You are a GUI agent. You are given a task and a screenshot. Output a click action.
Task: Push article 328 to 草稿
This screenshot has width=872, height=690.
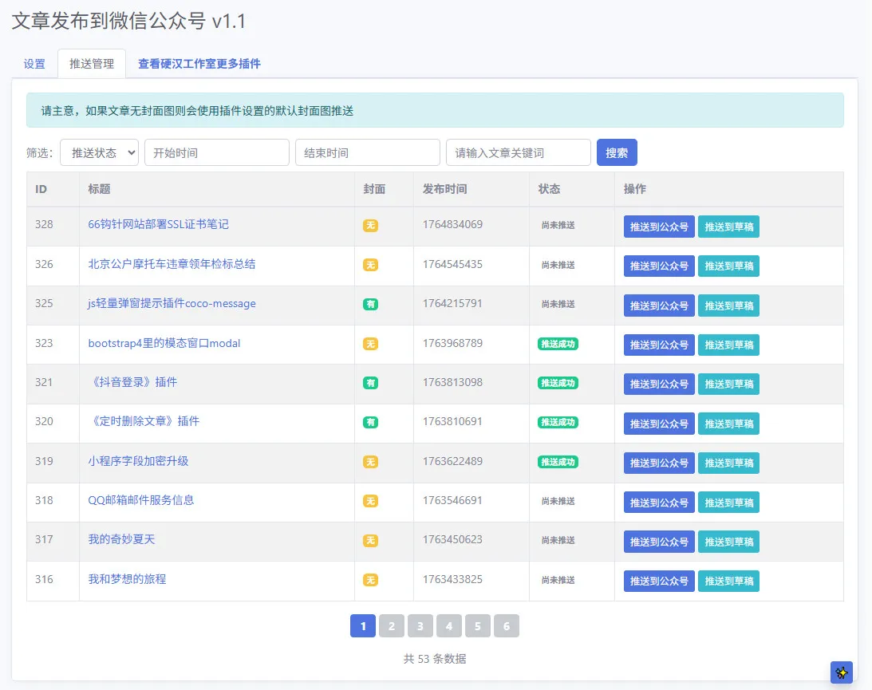pos(728,227)
